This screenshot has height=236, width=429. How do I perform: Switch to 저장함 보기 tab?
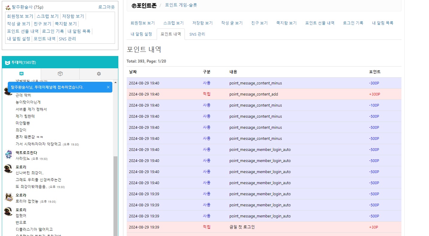[203, 23]
